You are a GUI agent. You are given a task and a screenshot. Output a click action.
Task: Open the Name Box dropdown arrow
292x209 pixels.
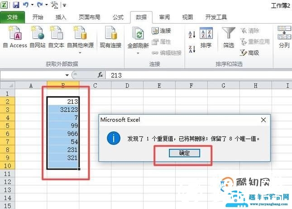(x=67, y=75)
